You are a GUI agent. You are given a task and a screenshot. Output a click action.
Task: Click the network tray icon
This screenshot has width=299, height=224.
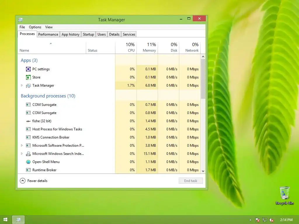(x=265, y=220)
